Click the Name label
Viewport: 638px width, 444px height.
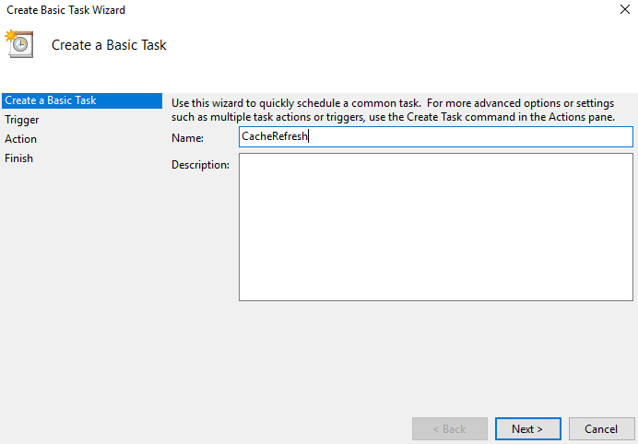(187, 137)
